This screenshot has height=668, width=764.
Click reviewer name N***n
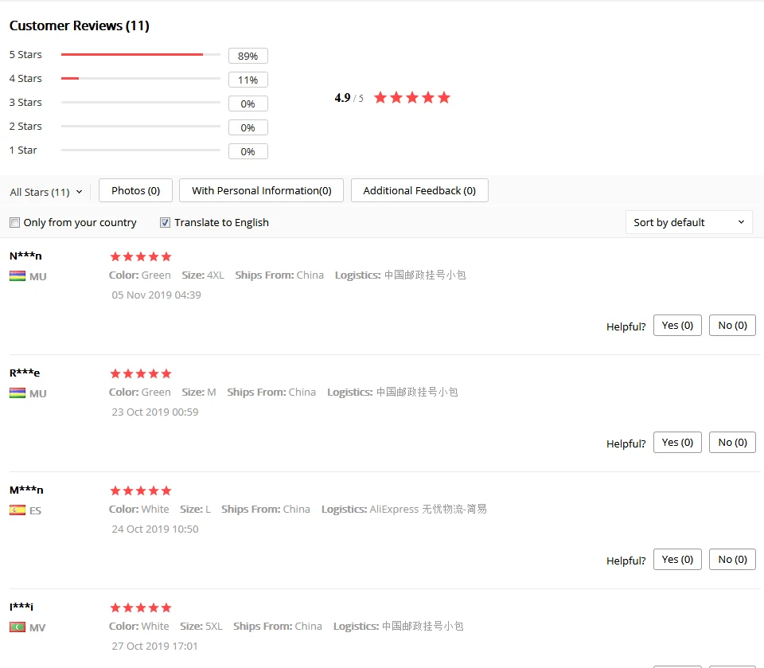25,256
